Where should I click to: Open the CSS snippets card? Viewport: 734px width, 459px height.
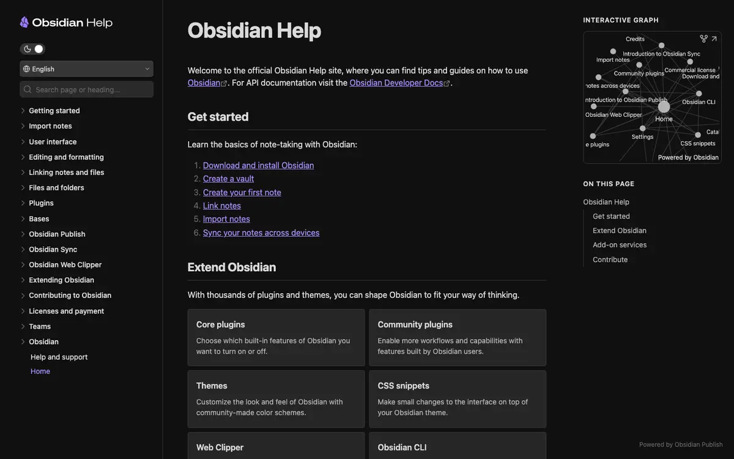pos(458,399)
